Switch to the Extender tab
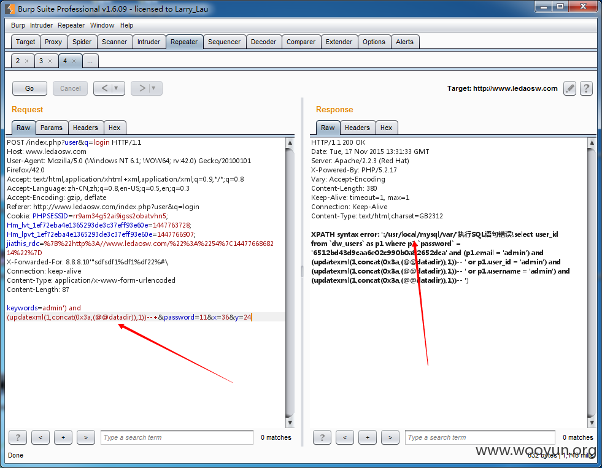Screen dimensions: 602x468 [x=339, y=42]
